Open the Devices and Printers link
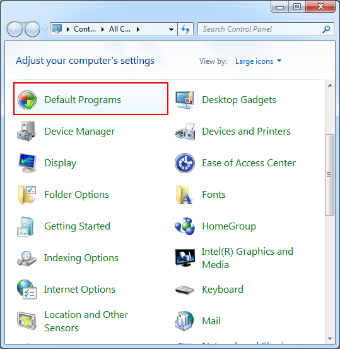Image resolution: width=340 pixels, height=349 pixels. pyautogui.click(x=246, y=132)
